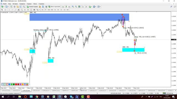Toggle the Terminal panel

[21, 7]
